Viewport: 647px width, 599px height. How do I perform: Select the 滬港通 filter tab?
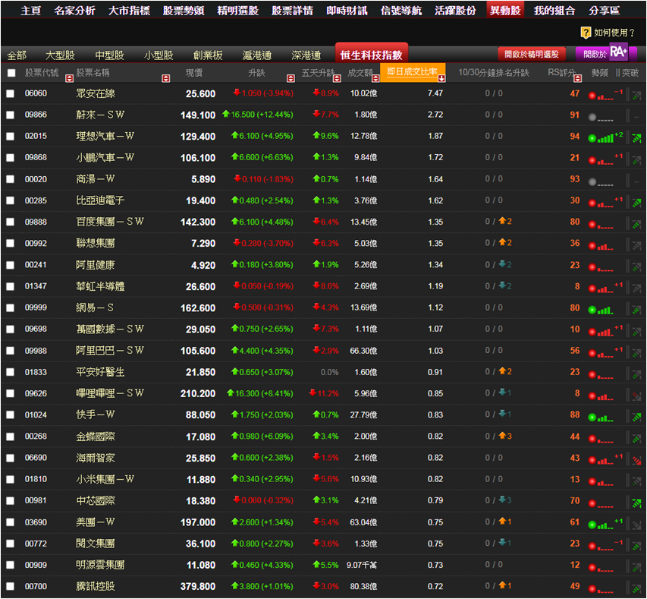pyautogui.click(x=257, y=55)
